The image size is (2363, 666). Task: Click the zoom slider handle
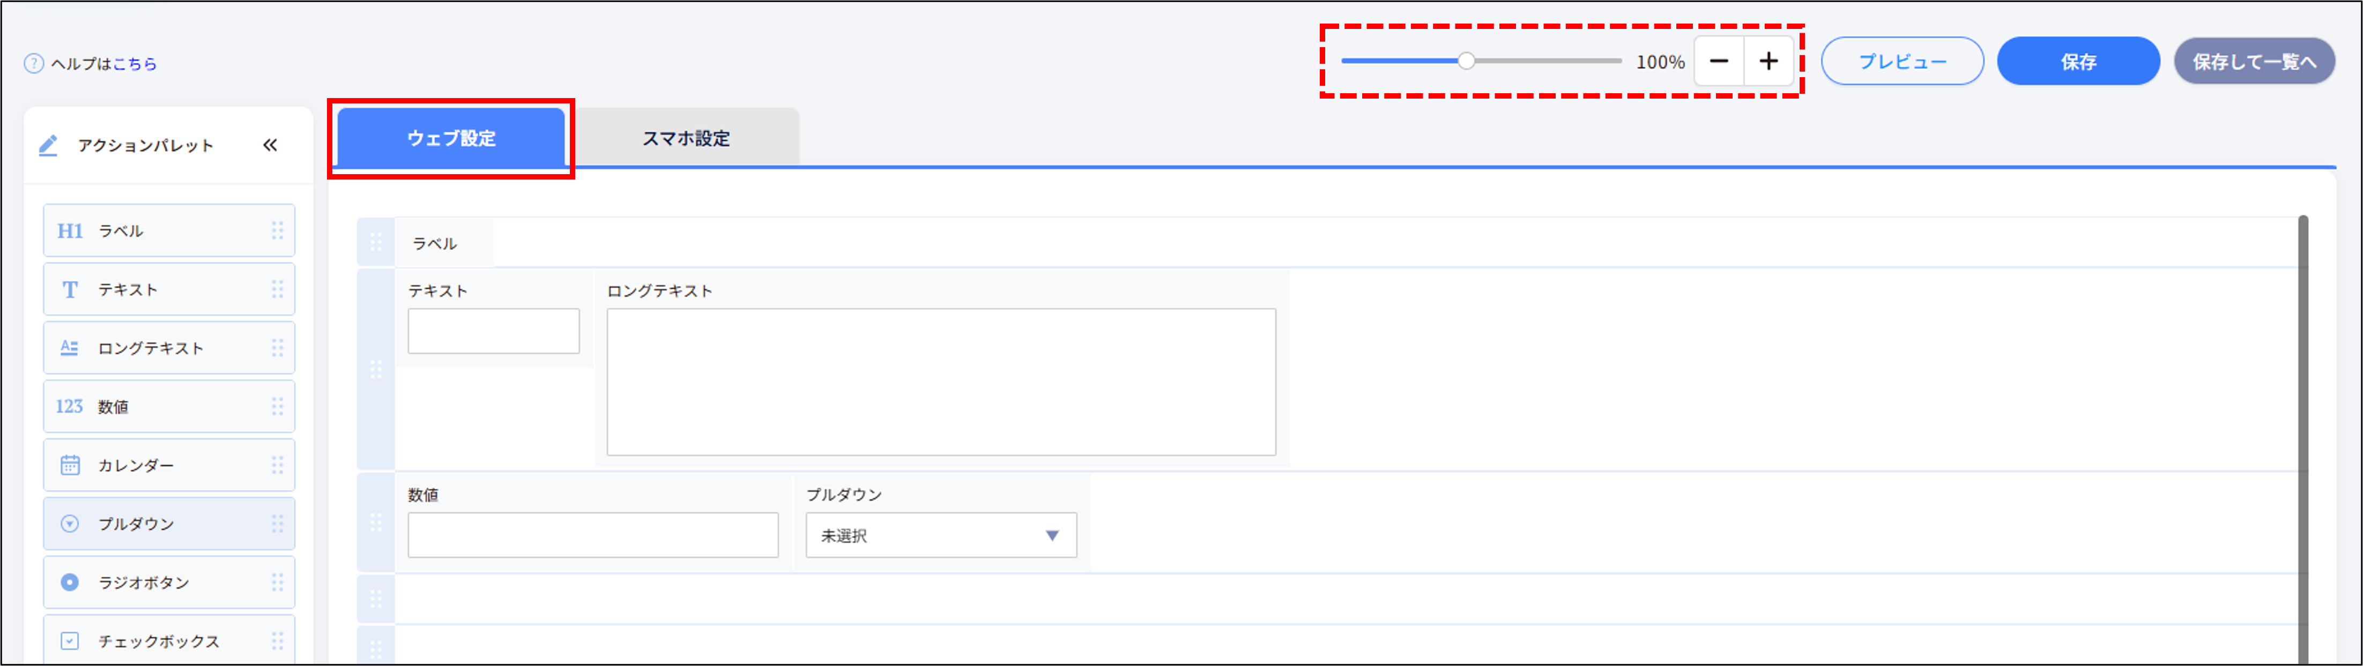click(1466, 62)
